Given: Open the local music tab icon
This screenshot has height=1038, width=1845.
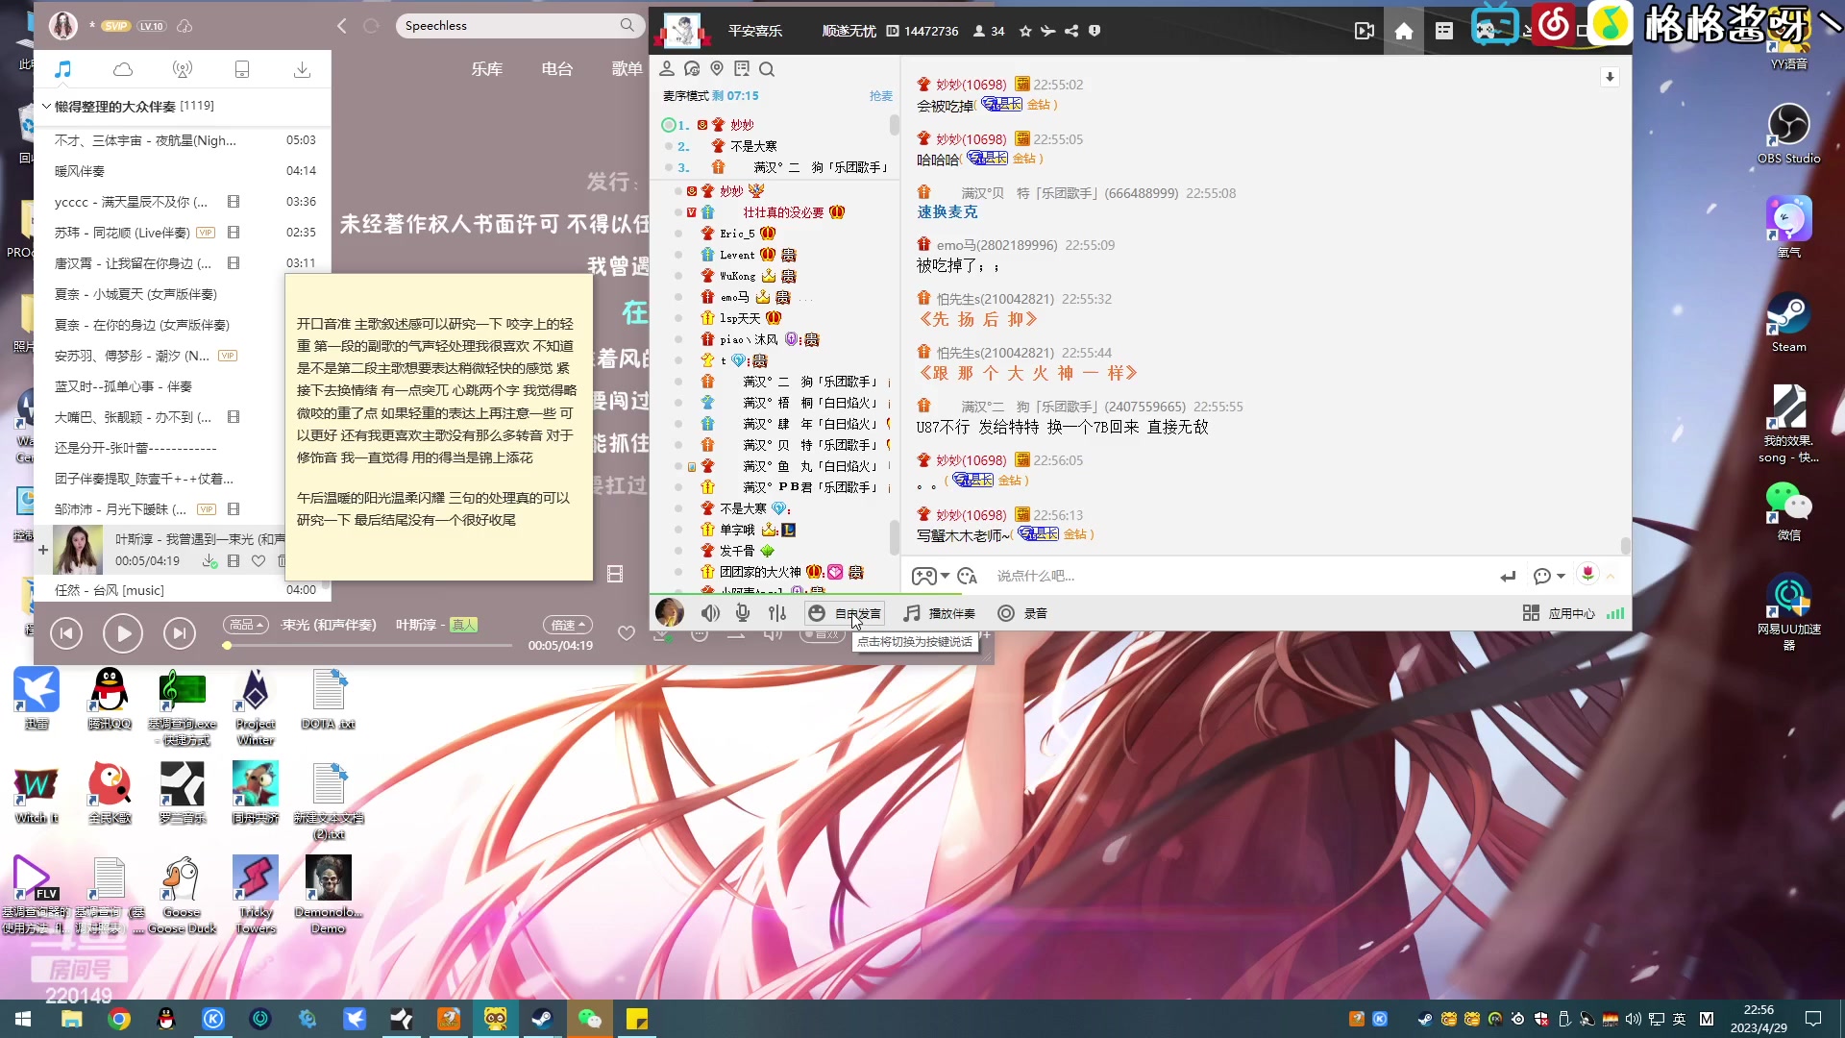Looking at the screenshot, I should pyautogui.click(x=62, y=69).
